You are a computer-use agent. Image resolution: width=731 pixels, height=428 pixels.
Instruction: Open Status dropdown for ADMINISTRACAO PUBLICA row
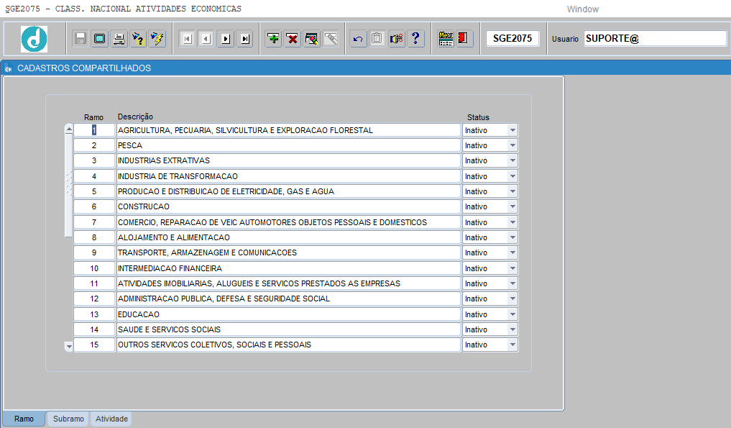[x=512, y=299]
